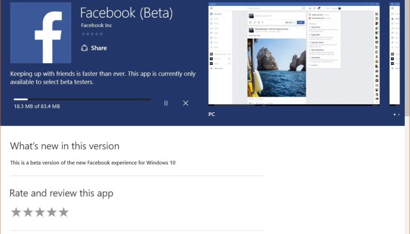This screenshot has width=410, height=234.
Task: Open the Facebook Inc publisher link
Action: pyautogui.click(x=96, y=26)
